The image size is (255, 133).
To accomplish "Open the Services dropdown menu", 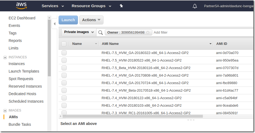I will click(x=53, y=6).
